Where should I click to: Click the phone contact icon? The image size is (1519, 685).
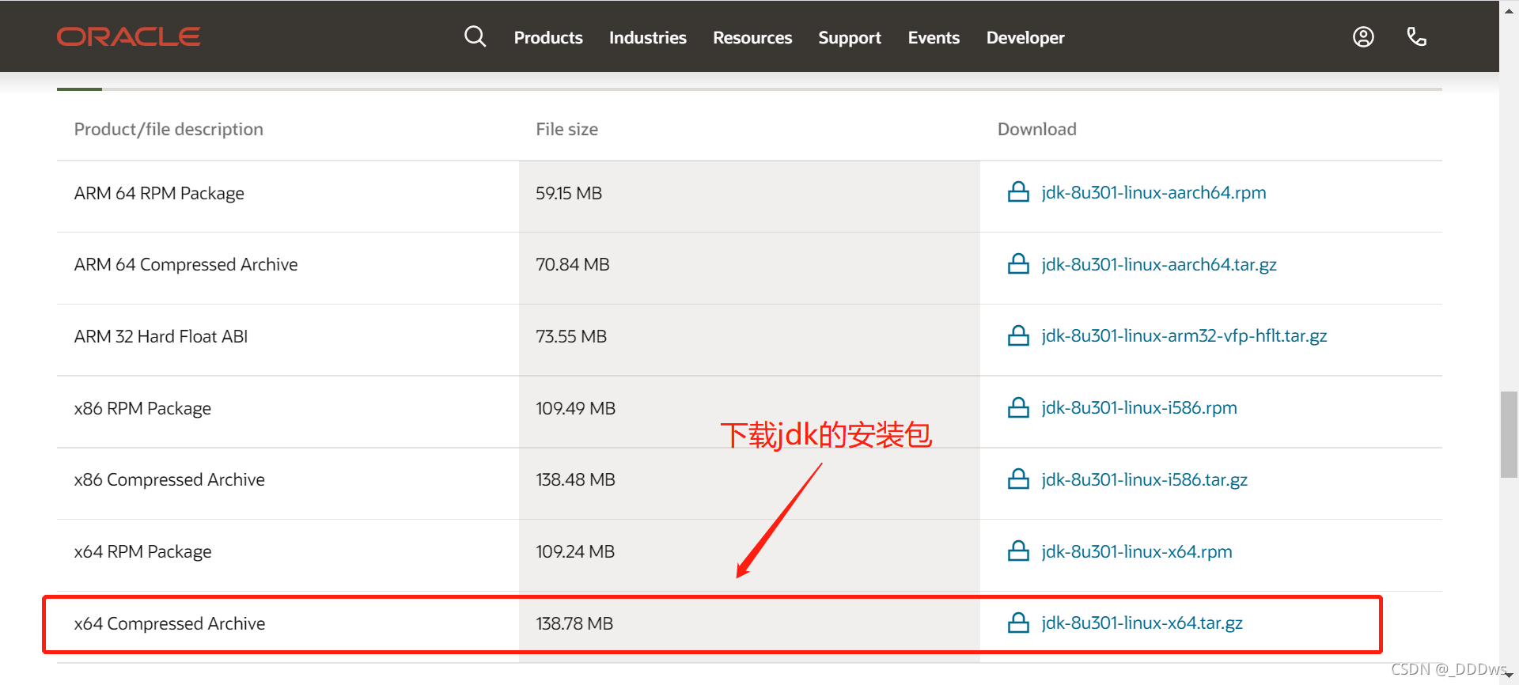(x=1416, y=36)
